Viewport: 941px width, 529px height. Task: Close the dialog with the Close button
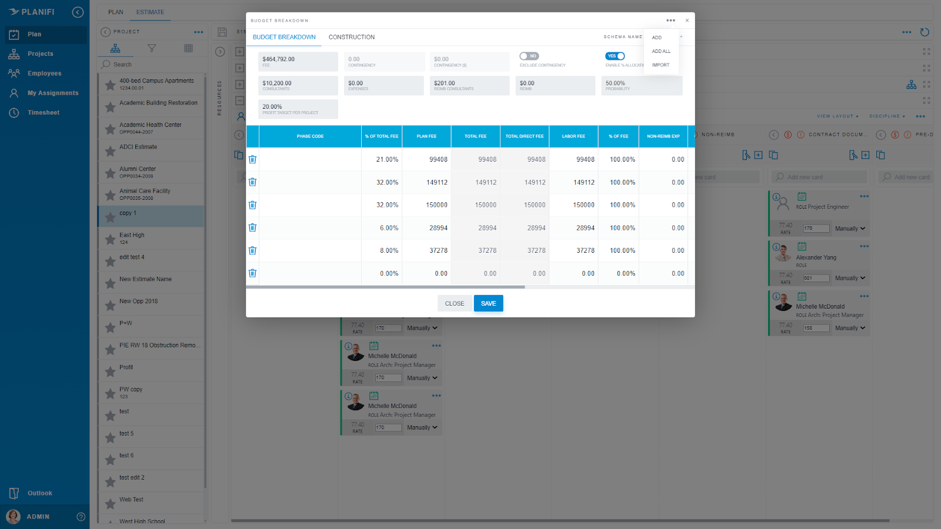[454, 303]
